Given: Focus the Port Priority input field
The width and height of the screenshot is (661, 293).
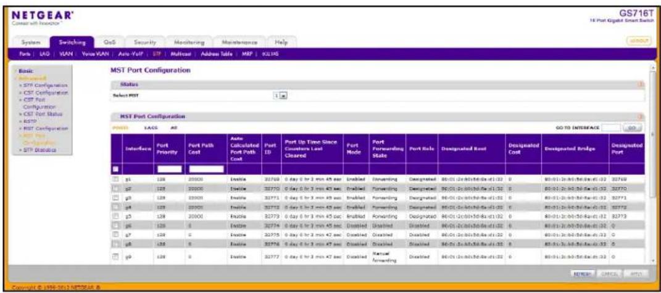Looking at the screenshot, I should tap(170, 169).
